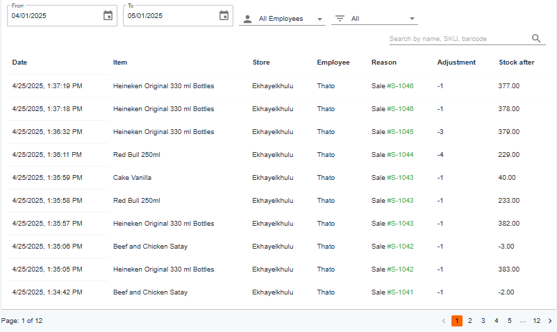The image size is (557, 332).
Task: Click the search magnifier icon
Action: pyautogui.click(x=536, y=38)
